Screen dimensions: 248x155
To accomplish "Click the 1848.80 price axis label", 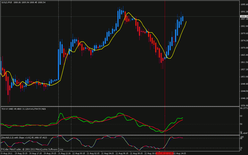I will tap(244, 84).
